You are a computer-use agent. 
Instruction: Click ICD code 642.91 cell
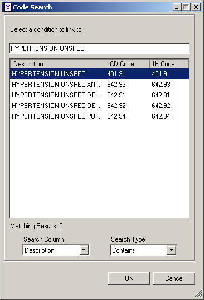116,95
